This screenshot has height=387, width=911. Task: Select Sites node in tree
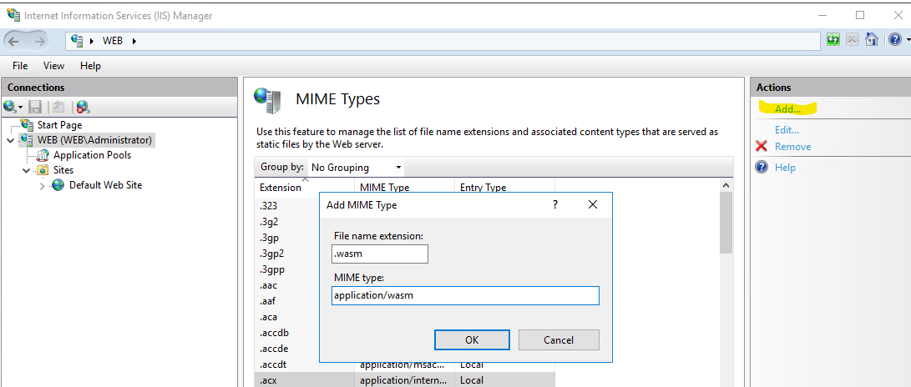63,170
